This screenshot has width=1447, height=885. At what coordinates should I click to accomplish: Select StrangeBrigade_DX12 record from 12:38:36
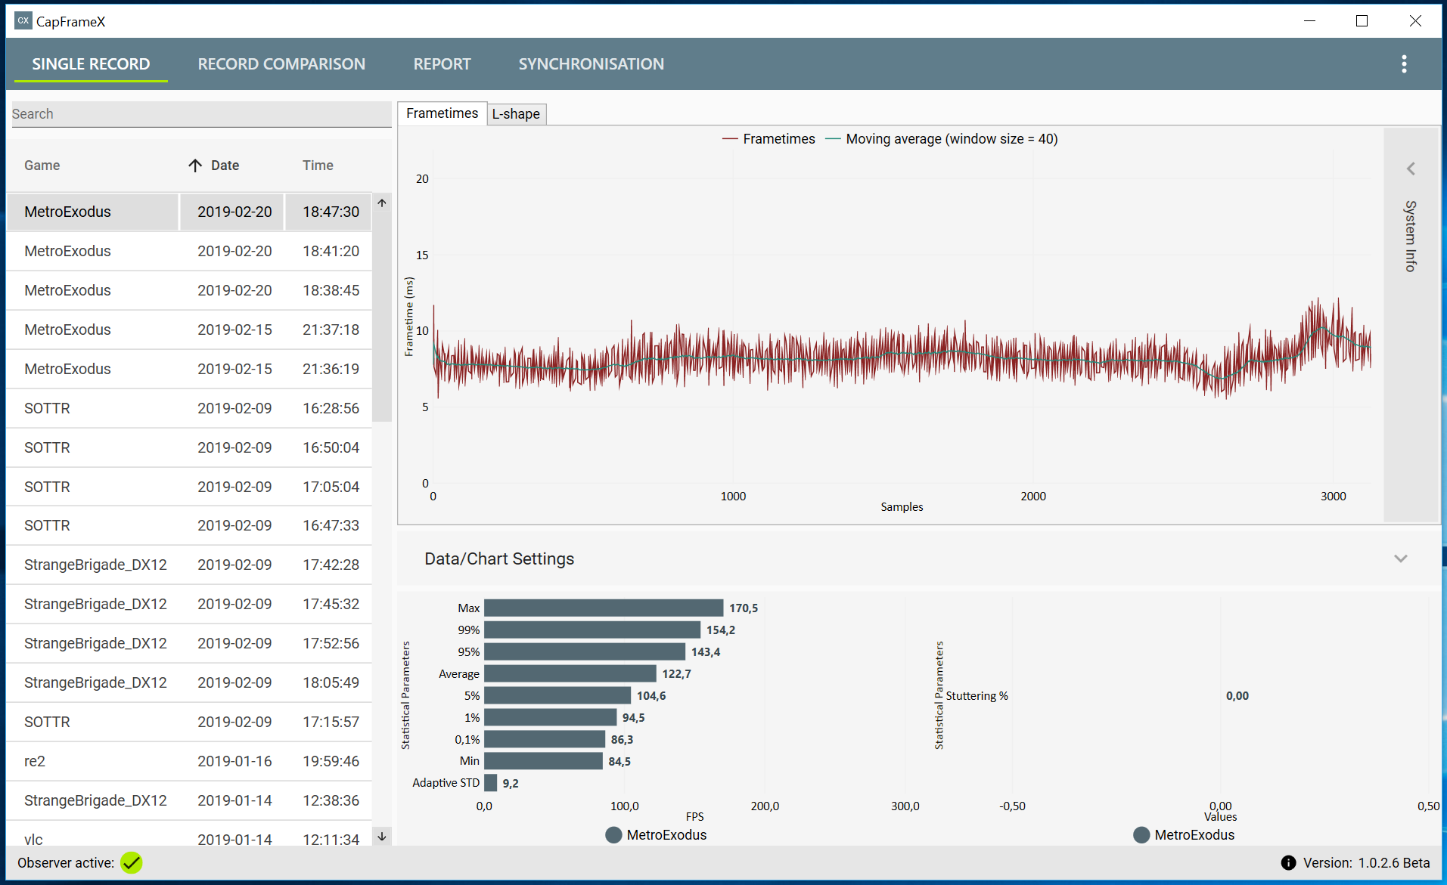(189, 800)
